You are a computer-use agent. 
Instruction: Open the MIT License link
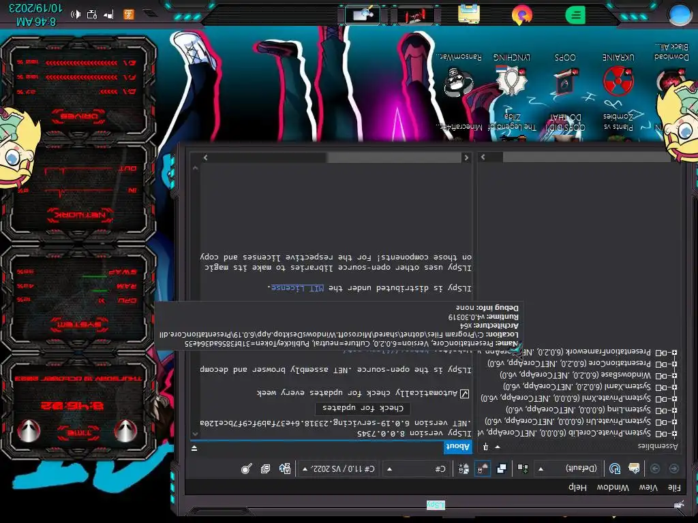(297, 288)
